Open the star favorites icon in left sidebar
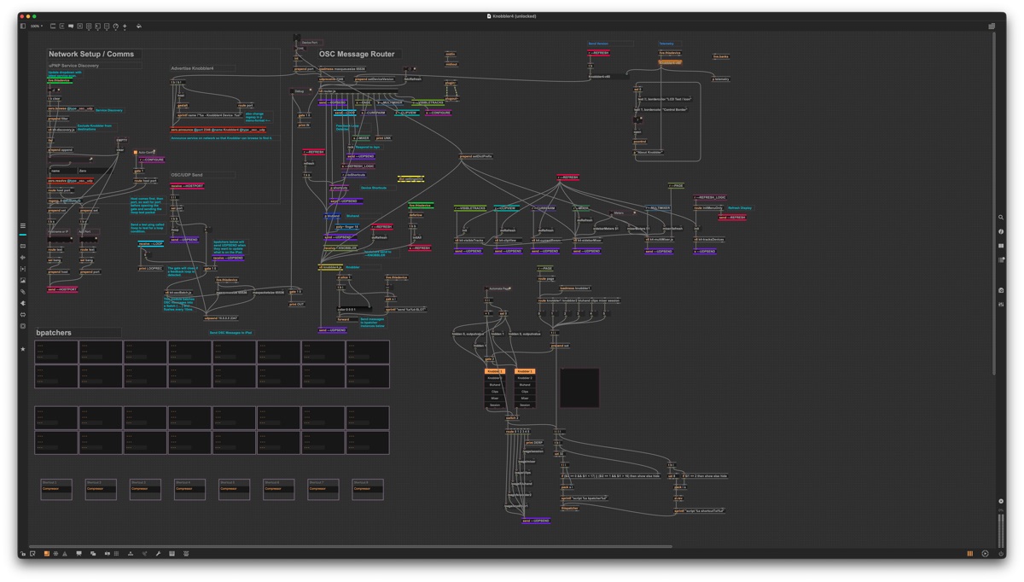 23,349
